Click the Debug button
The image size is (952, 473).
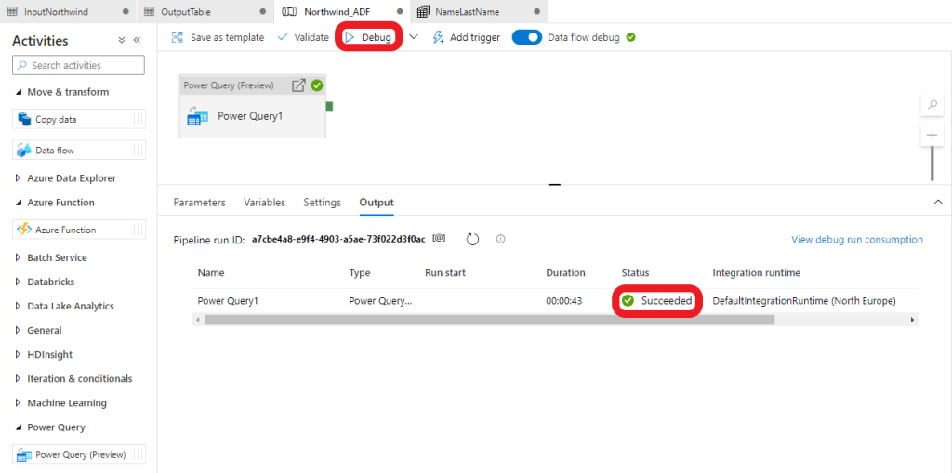[368, 37]
